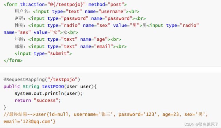The height and width of the screenshot is (128, 221).
Task: Click the @RequestMapping annotation
Action: tap(42, 79)
